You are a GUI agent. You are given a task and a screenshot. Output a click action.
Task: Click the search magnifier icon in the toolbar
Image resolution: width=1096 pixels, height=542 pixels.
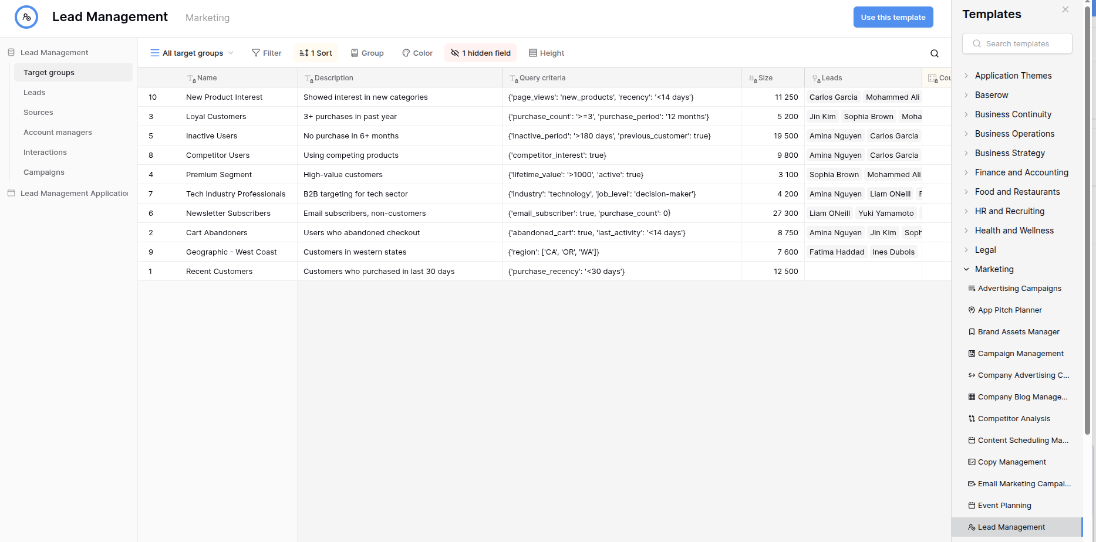coord(934,53)
